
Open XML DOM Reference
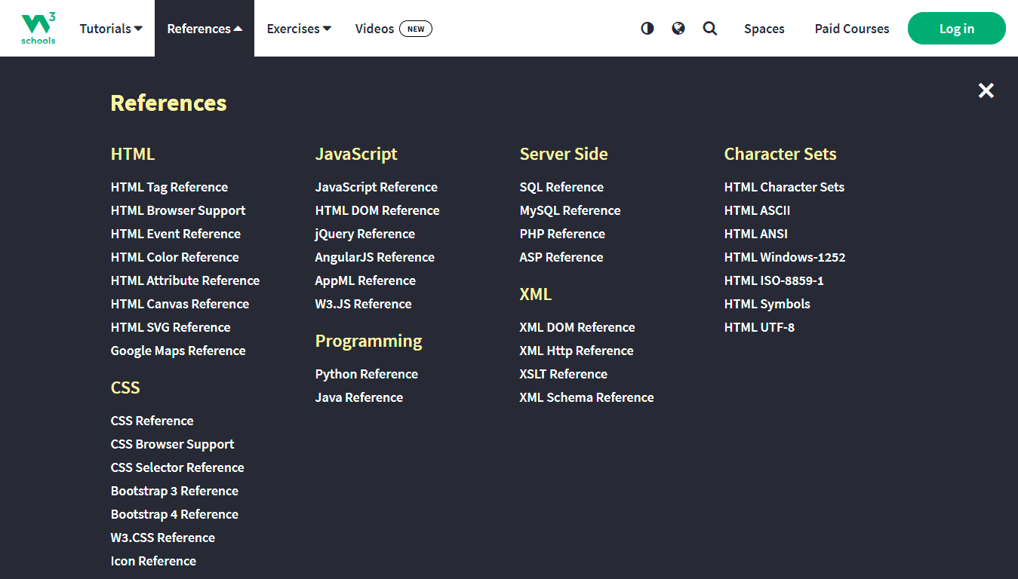point(577,327)
